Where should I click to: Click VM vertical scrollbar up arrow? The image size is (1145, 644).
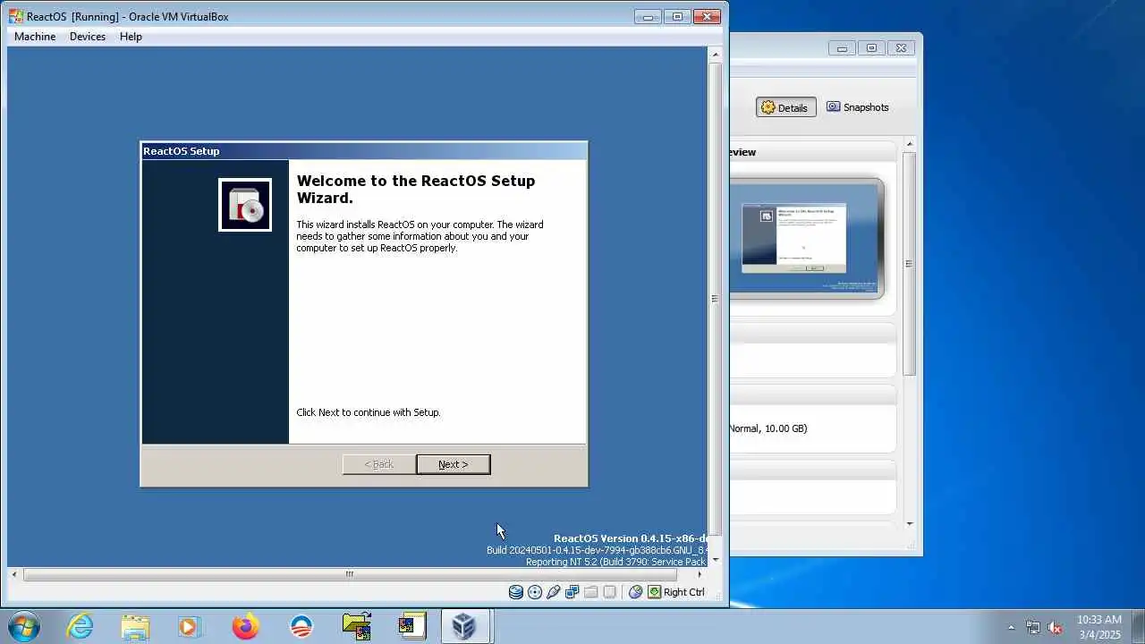point(715,55)
